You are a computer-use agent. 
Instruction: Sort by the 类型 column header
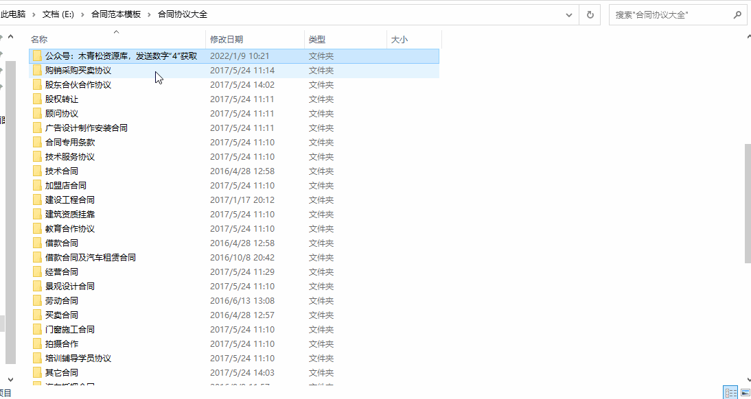point(345,40)
